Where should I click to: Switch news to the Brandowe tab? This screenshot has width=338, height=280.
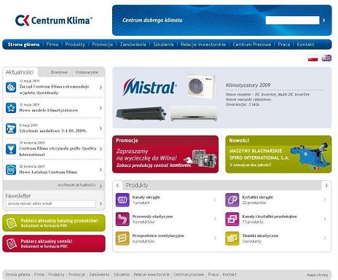59,72
